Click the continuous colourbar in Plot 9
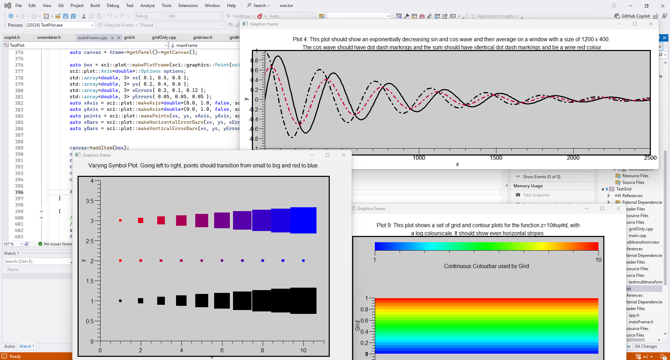 click(x=486, y=246)
